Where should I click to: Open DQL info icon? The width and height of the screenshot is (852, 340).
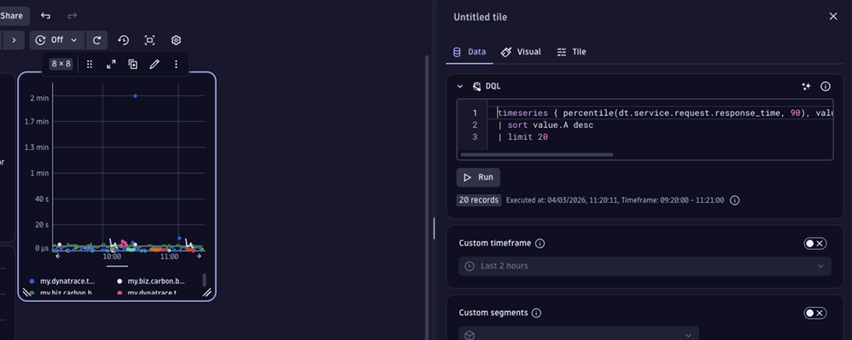coord(826,86)
